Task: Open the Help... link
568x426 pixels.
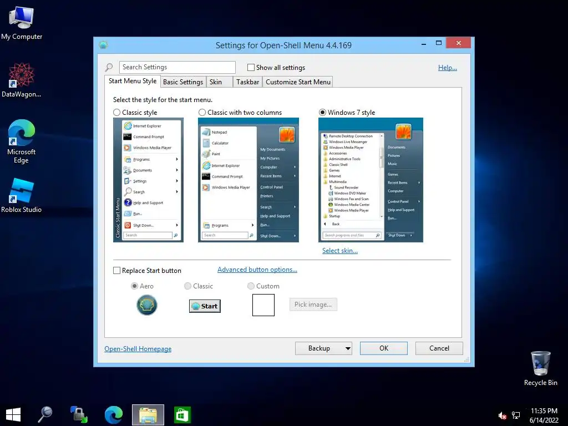Action: pyautogui.click(x=448, y=68)
